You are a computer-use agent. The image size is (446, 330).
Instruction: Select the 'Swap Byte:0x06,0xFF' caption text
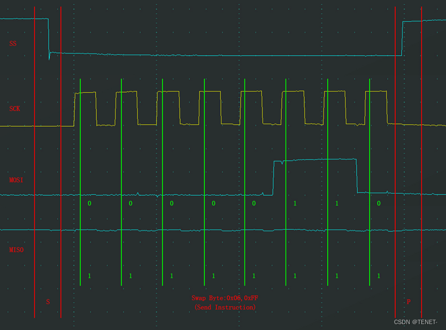tap(225, 298)
